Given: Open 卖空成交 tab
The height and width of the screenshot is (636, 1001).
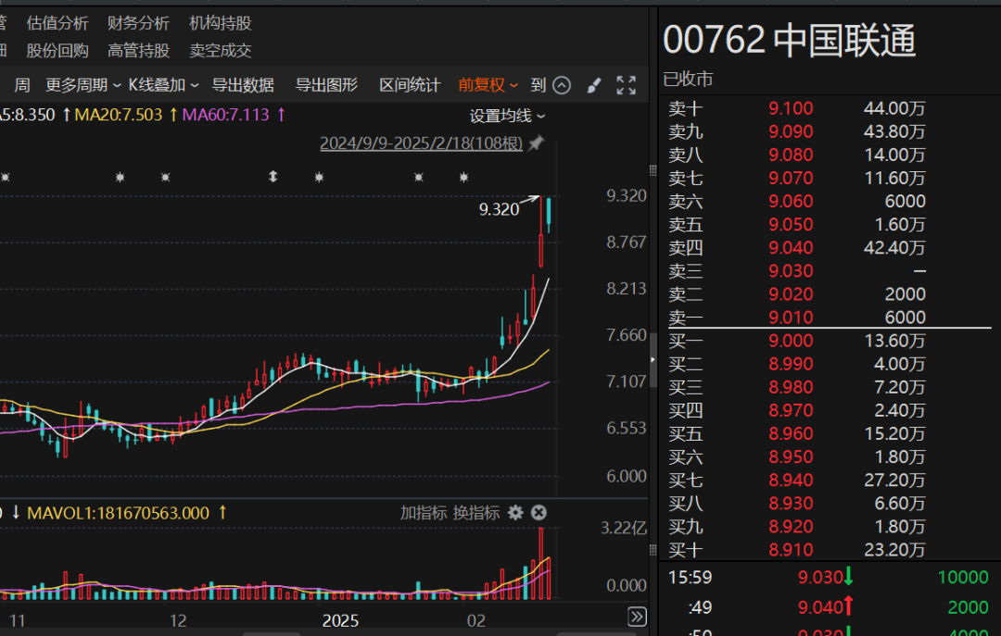Looking at the screenshot, I should 221,50.
